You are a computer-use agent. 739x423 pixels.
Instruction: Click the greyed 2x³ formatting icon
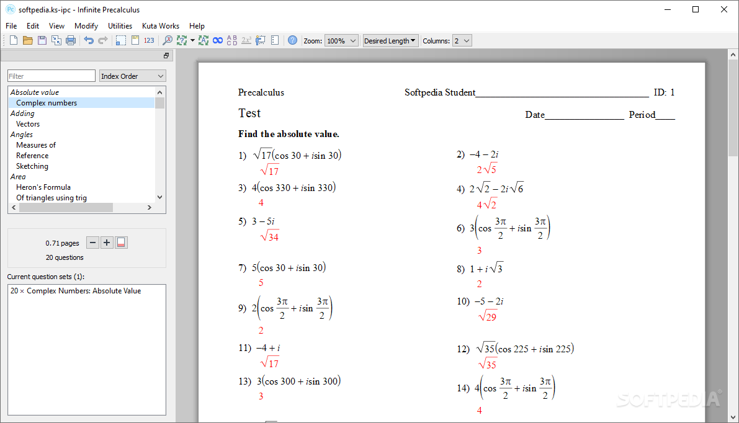point(246,40)
